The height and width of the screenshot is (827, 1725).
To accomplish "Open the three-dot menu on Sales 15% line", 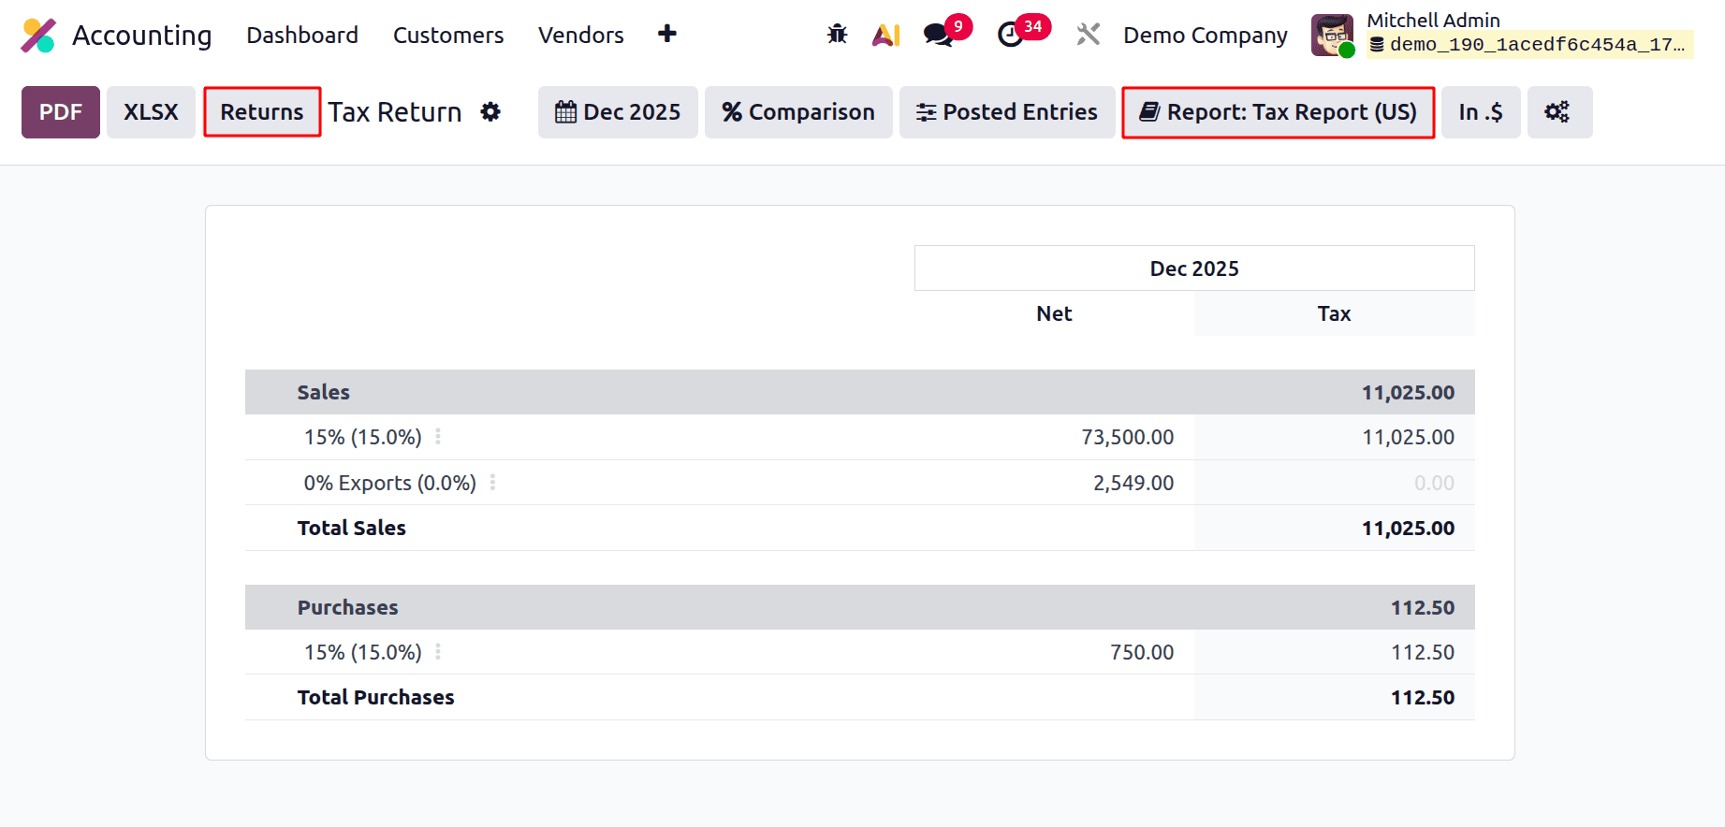I will 438,437.
